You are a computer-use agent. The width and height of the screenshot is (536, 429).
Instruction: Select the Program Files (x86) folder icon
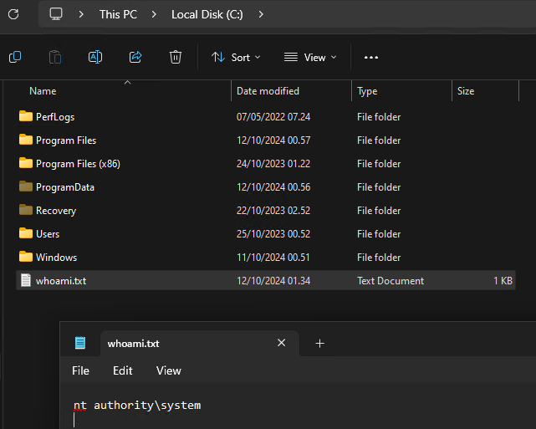click(x=26, y=163)
